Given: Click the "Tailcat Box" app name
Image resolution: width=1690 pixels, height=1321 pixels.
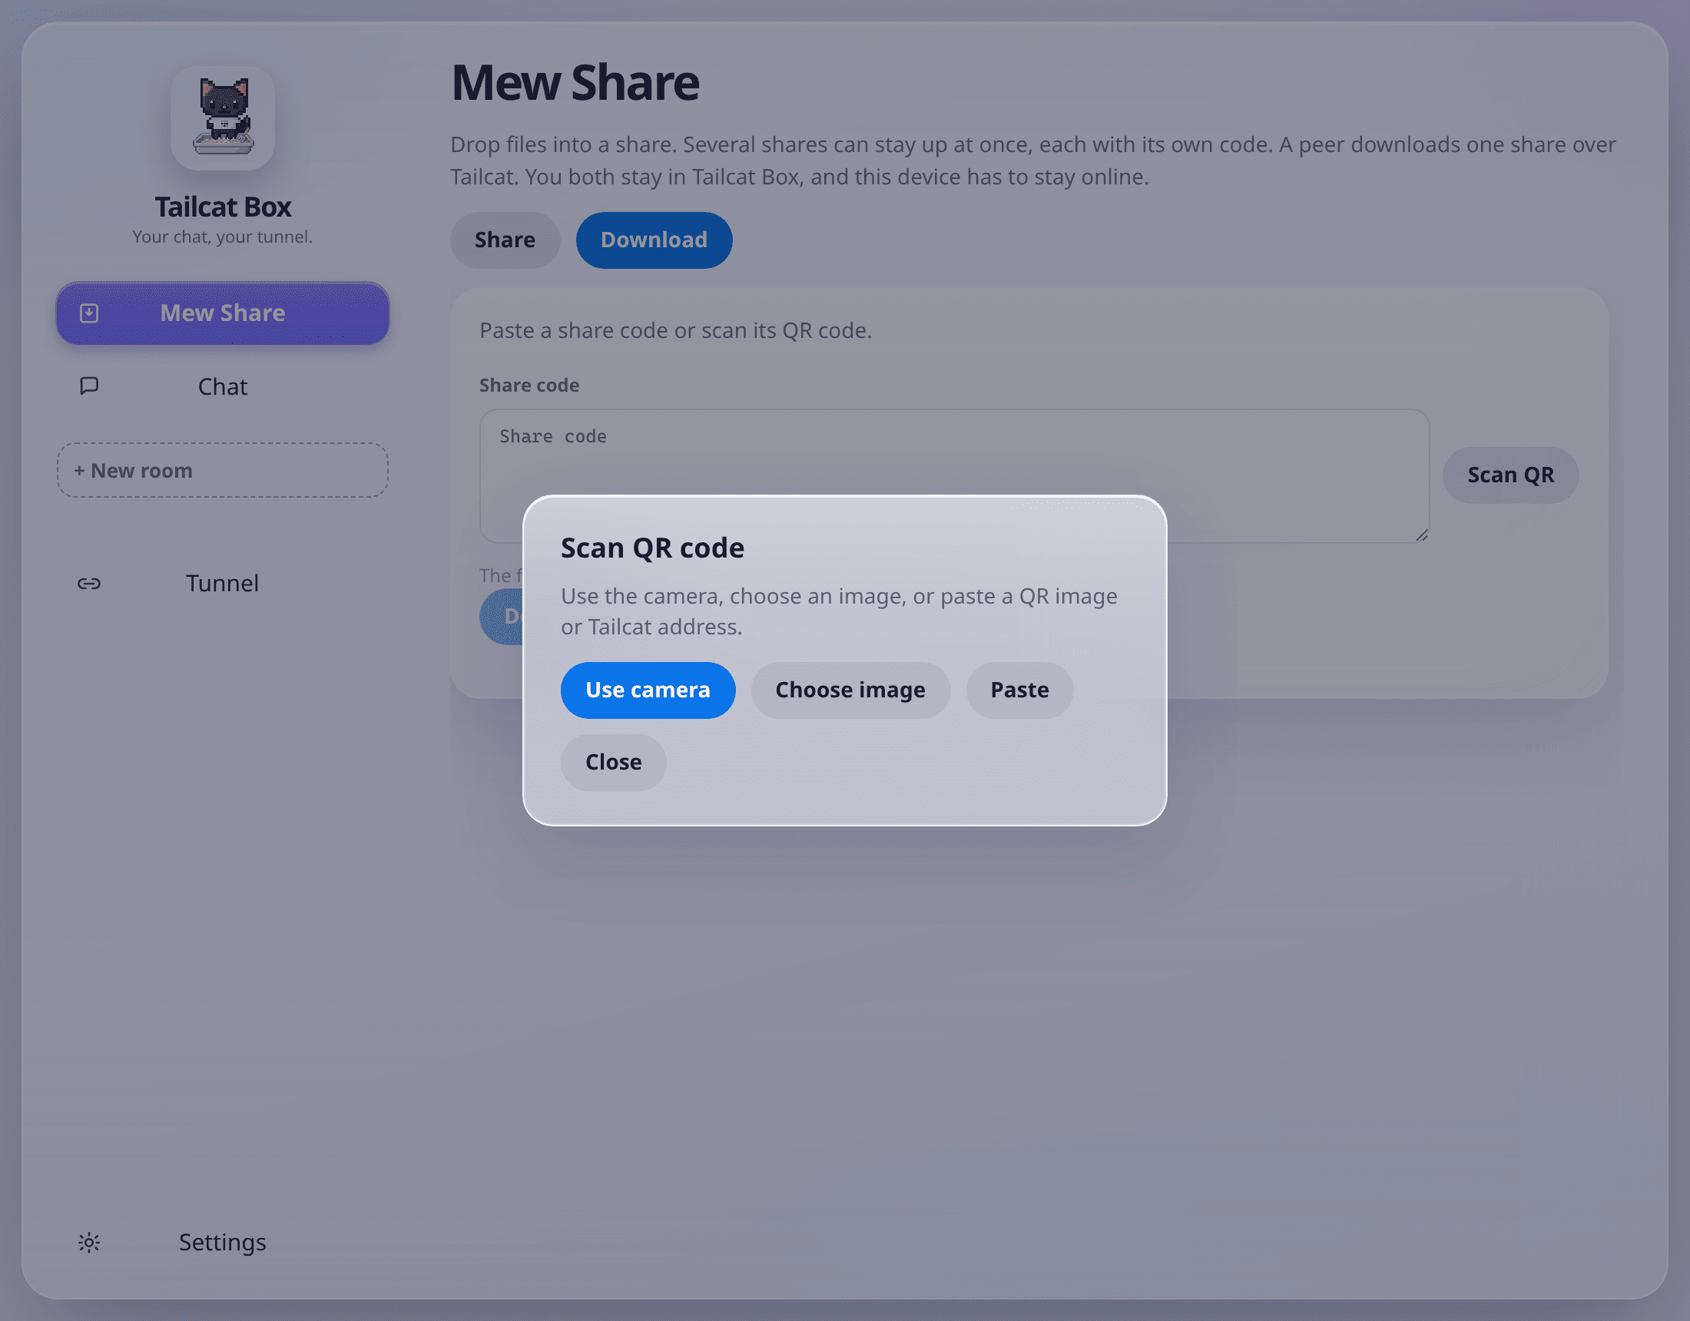Looking at the screenshot, I should 223,207.
